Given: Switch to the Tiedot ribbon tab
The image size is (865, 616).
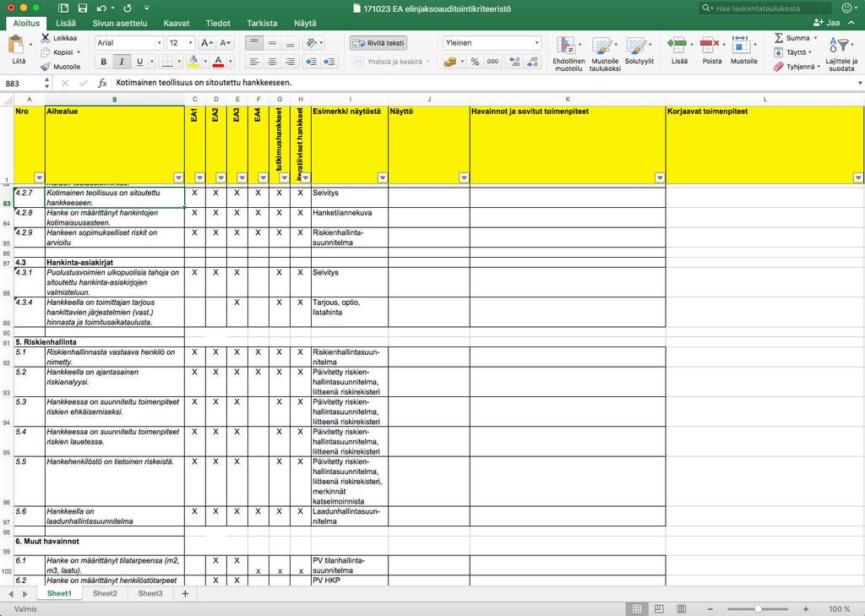Looking at the screenshot, I should (218, 23).
